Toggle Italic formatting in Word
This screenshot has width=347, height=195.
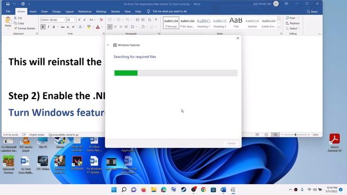click(x=48, y=27)
